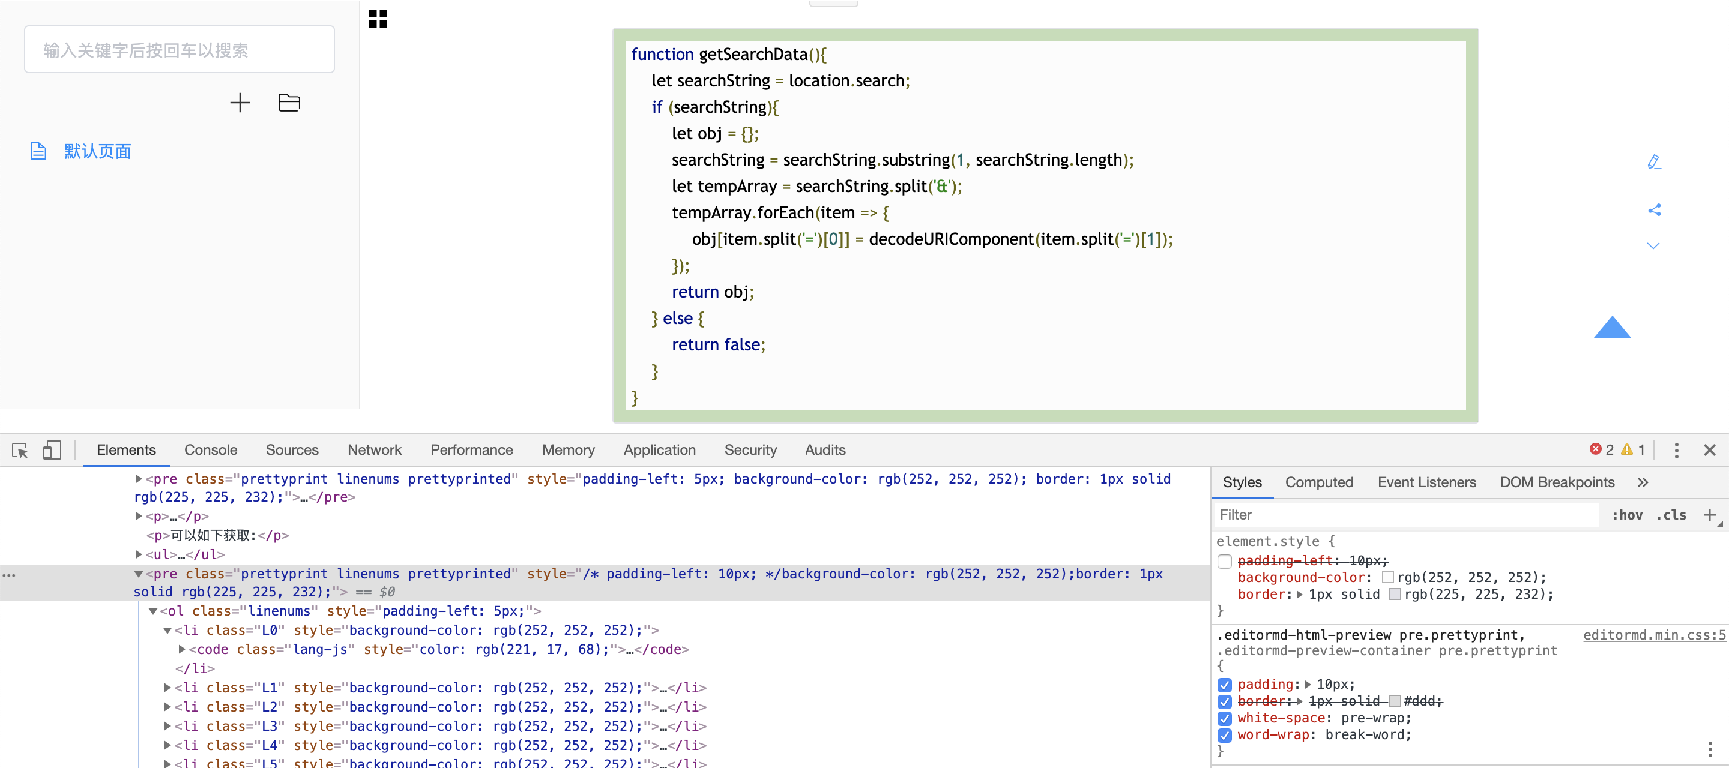This screenshot has width=1729, height=768.
Task: Collapse the selected pre.prettyprint DOM node
Action: 138,574
